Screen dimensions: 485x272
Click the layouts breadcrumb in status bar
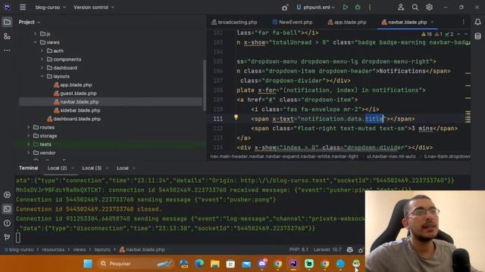pos(102,249)
